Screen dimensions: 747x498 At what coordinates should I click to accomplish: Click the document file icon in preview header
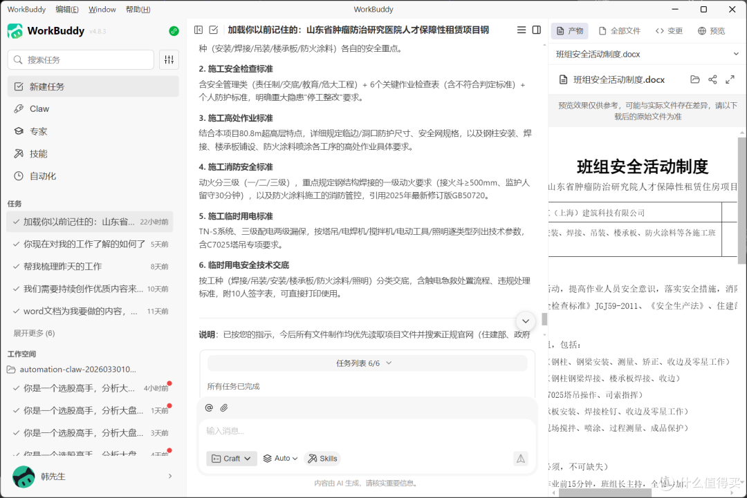tap(563, 80)
